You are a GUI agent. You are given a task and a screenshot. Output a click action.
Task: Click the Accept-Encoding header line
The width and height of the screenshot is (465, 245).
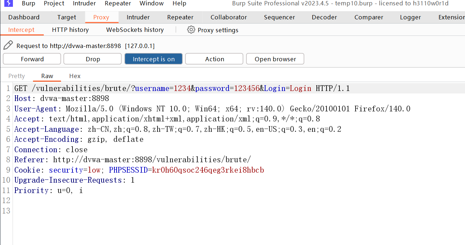click(x=79, y=139)
